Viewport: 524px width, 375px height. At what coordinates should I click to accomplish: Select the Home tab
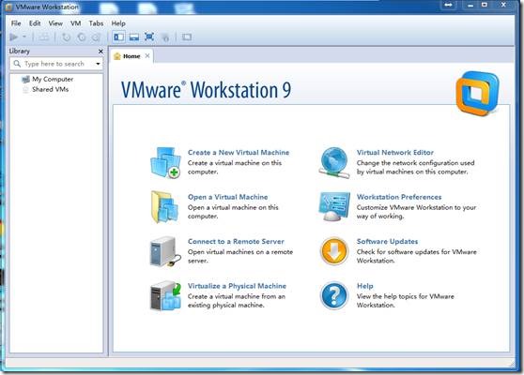(x=131, y=56)
